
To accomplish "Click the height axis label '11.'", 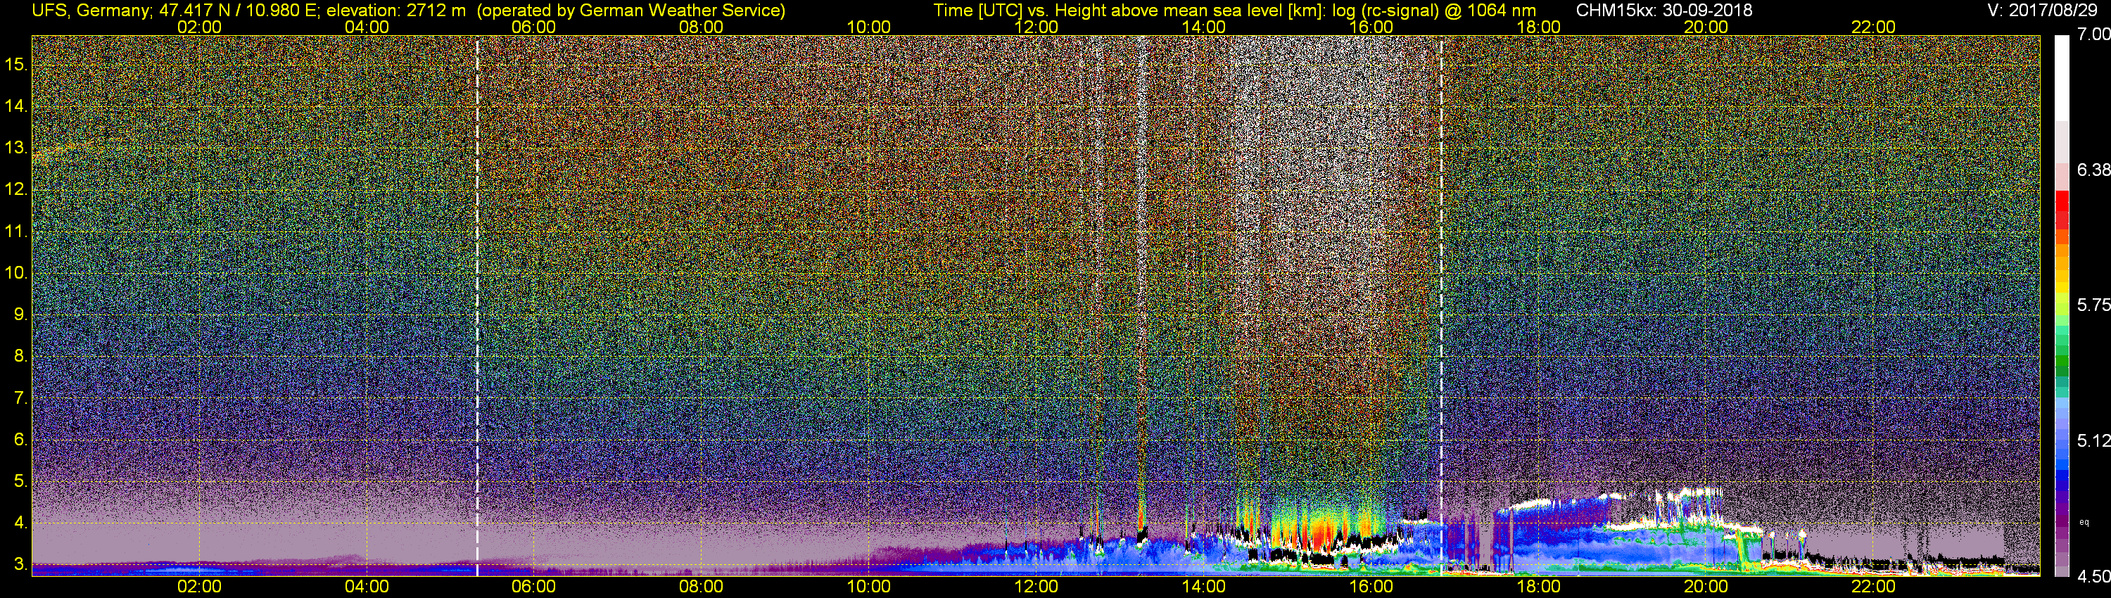I will click(16, 231).
